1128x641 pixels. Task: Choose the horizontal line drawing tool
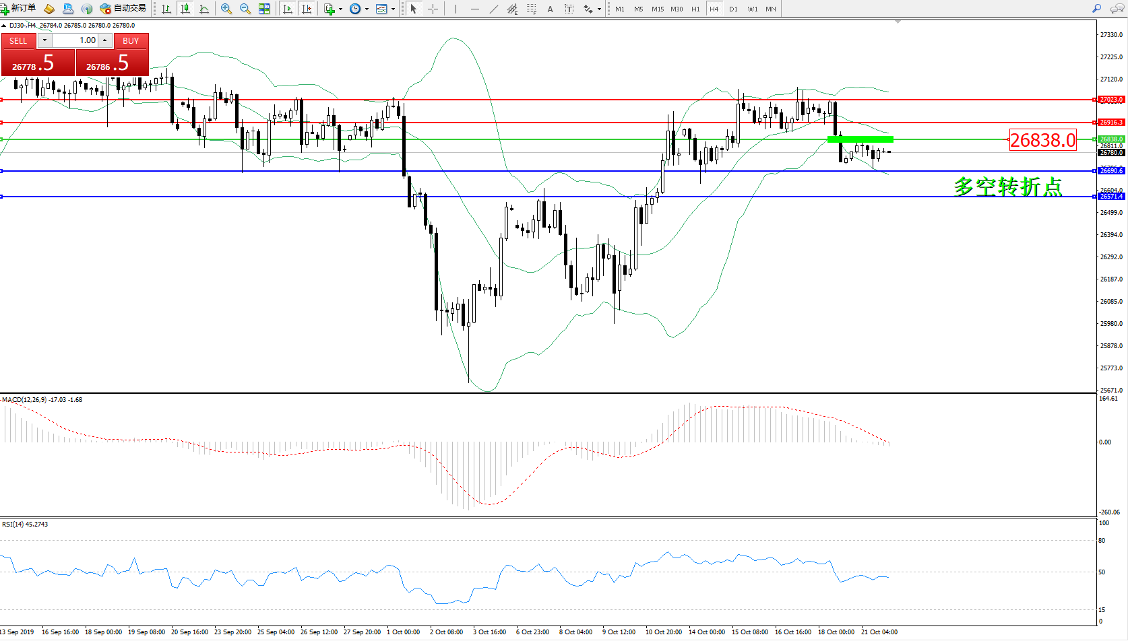click(x=475, y=9)
